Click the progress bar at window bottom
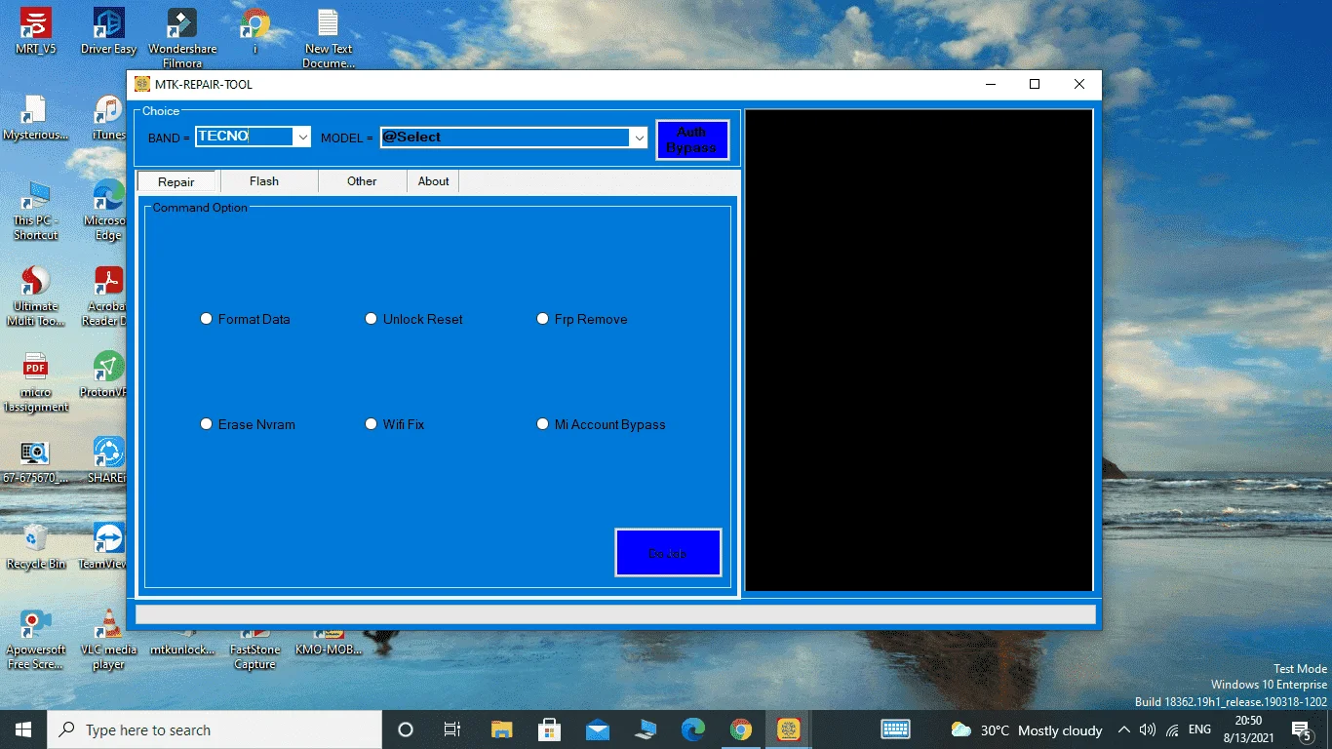 point(615,614)
